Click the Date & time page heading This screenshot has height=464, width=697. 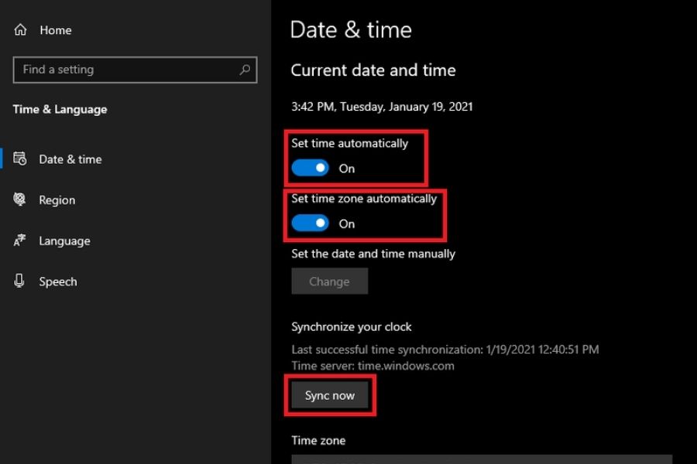[351, 30]
